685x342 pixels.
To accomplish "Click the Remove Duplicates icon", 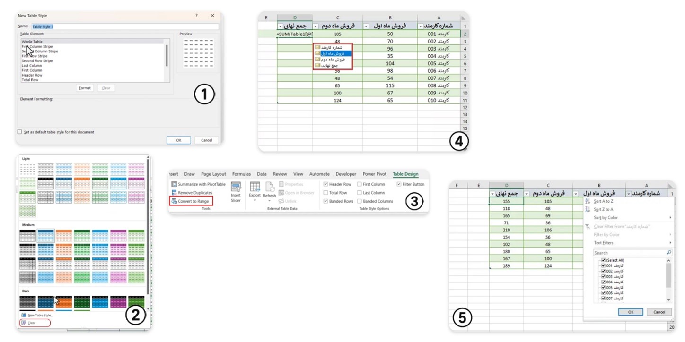I will coord(174,193).
